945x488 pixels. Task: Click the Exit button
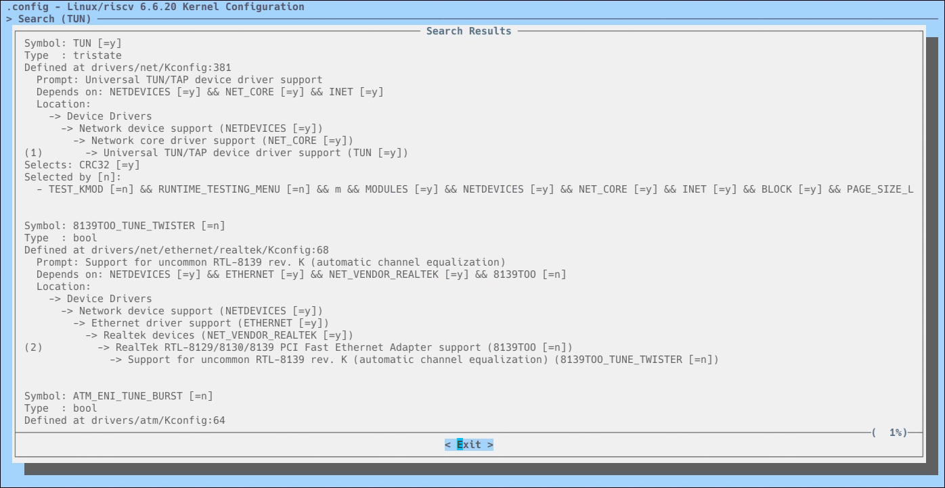[x=468, y=445]
